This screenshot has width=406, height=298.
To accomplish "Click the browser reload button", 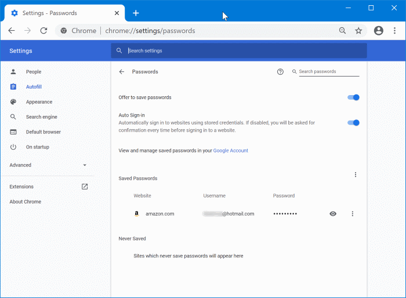I will coord(43,31).
